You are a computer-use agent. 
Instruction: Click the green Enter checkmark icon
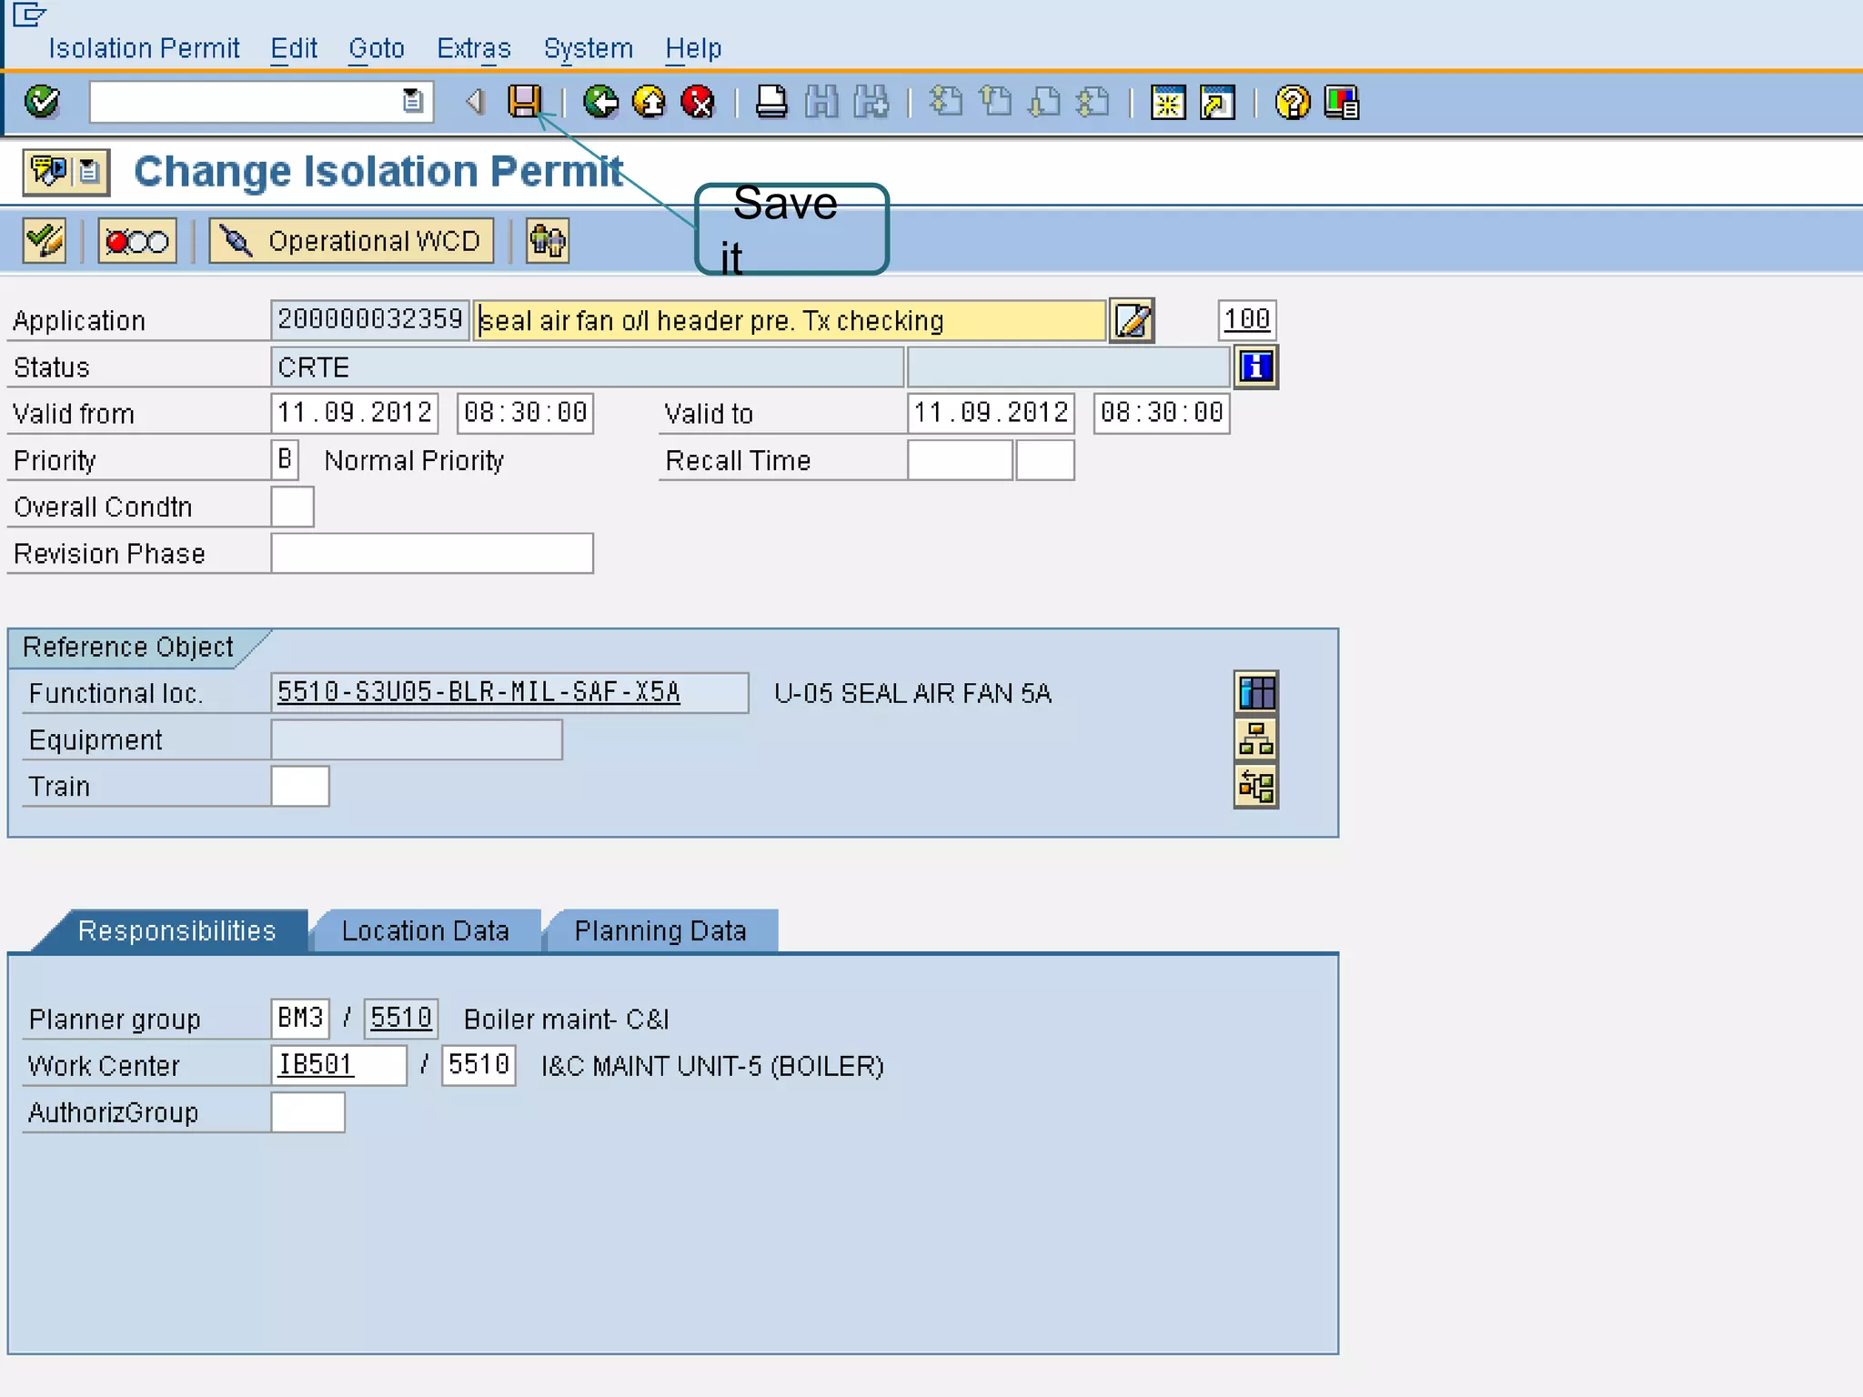click(42, 101)
